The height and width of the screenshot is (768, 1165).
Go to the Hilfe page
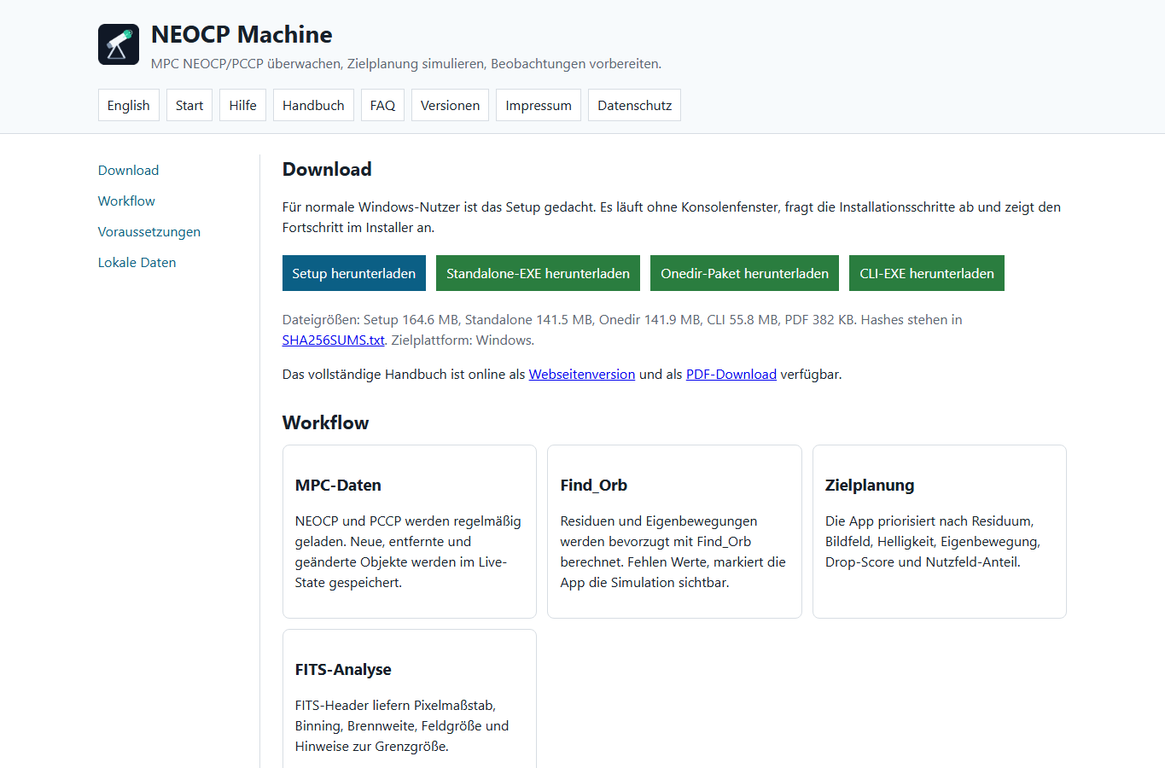[x=243, y=105]
